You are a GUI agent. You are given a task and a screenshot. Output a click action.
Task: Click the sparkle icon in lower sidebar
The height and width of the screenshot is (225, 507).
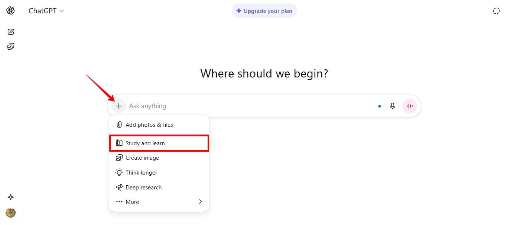click(11, 197)
